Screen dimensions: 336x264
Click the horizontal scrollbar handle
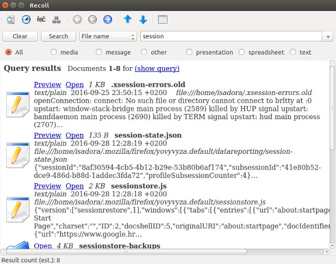(127, 251)
